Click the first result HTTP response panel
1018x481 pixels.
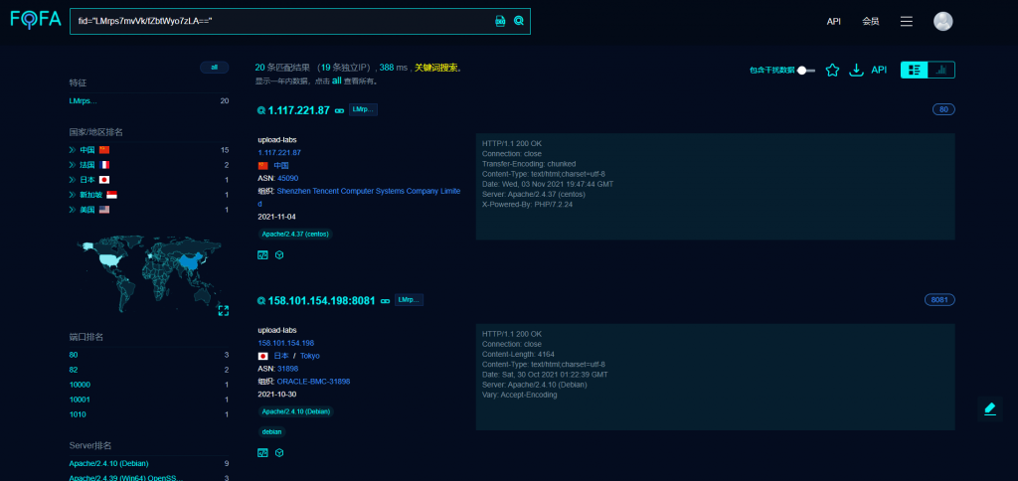(716, 186)
